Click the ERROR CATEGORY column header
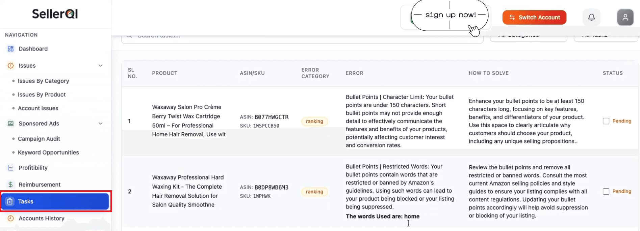This screenshot has height=231, width=640. click(x=315, y=73)
